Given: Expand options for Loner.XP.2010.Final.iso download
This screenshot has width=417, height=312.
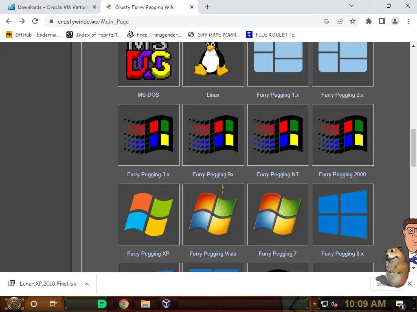Looking at the screenshot, I should tap(87, 284).
